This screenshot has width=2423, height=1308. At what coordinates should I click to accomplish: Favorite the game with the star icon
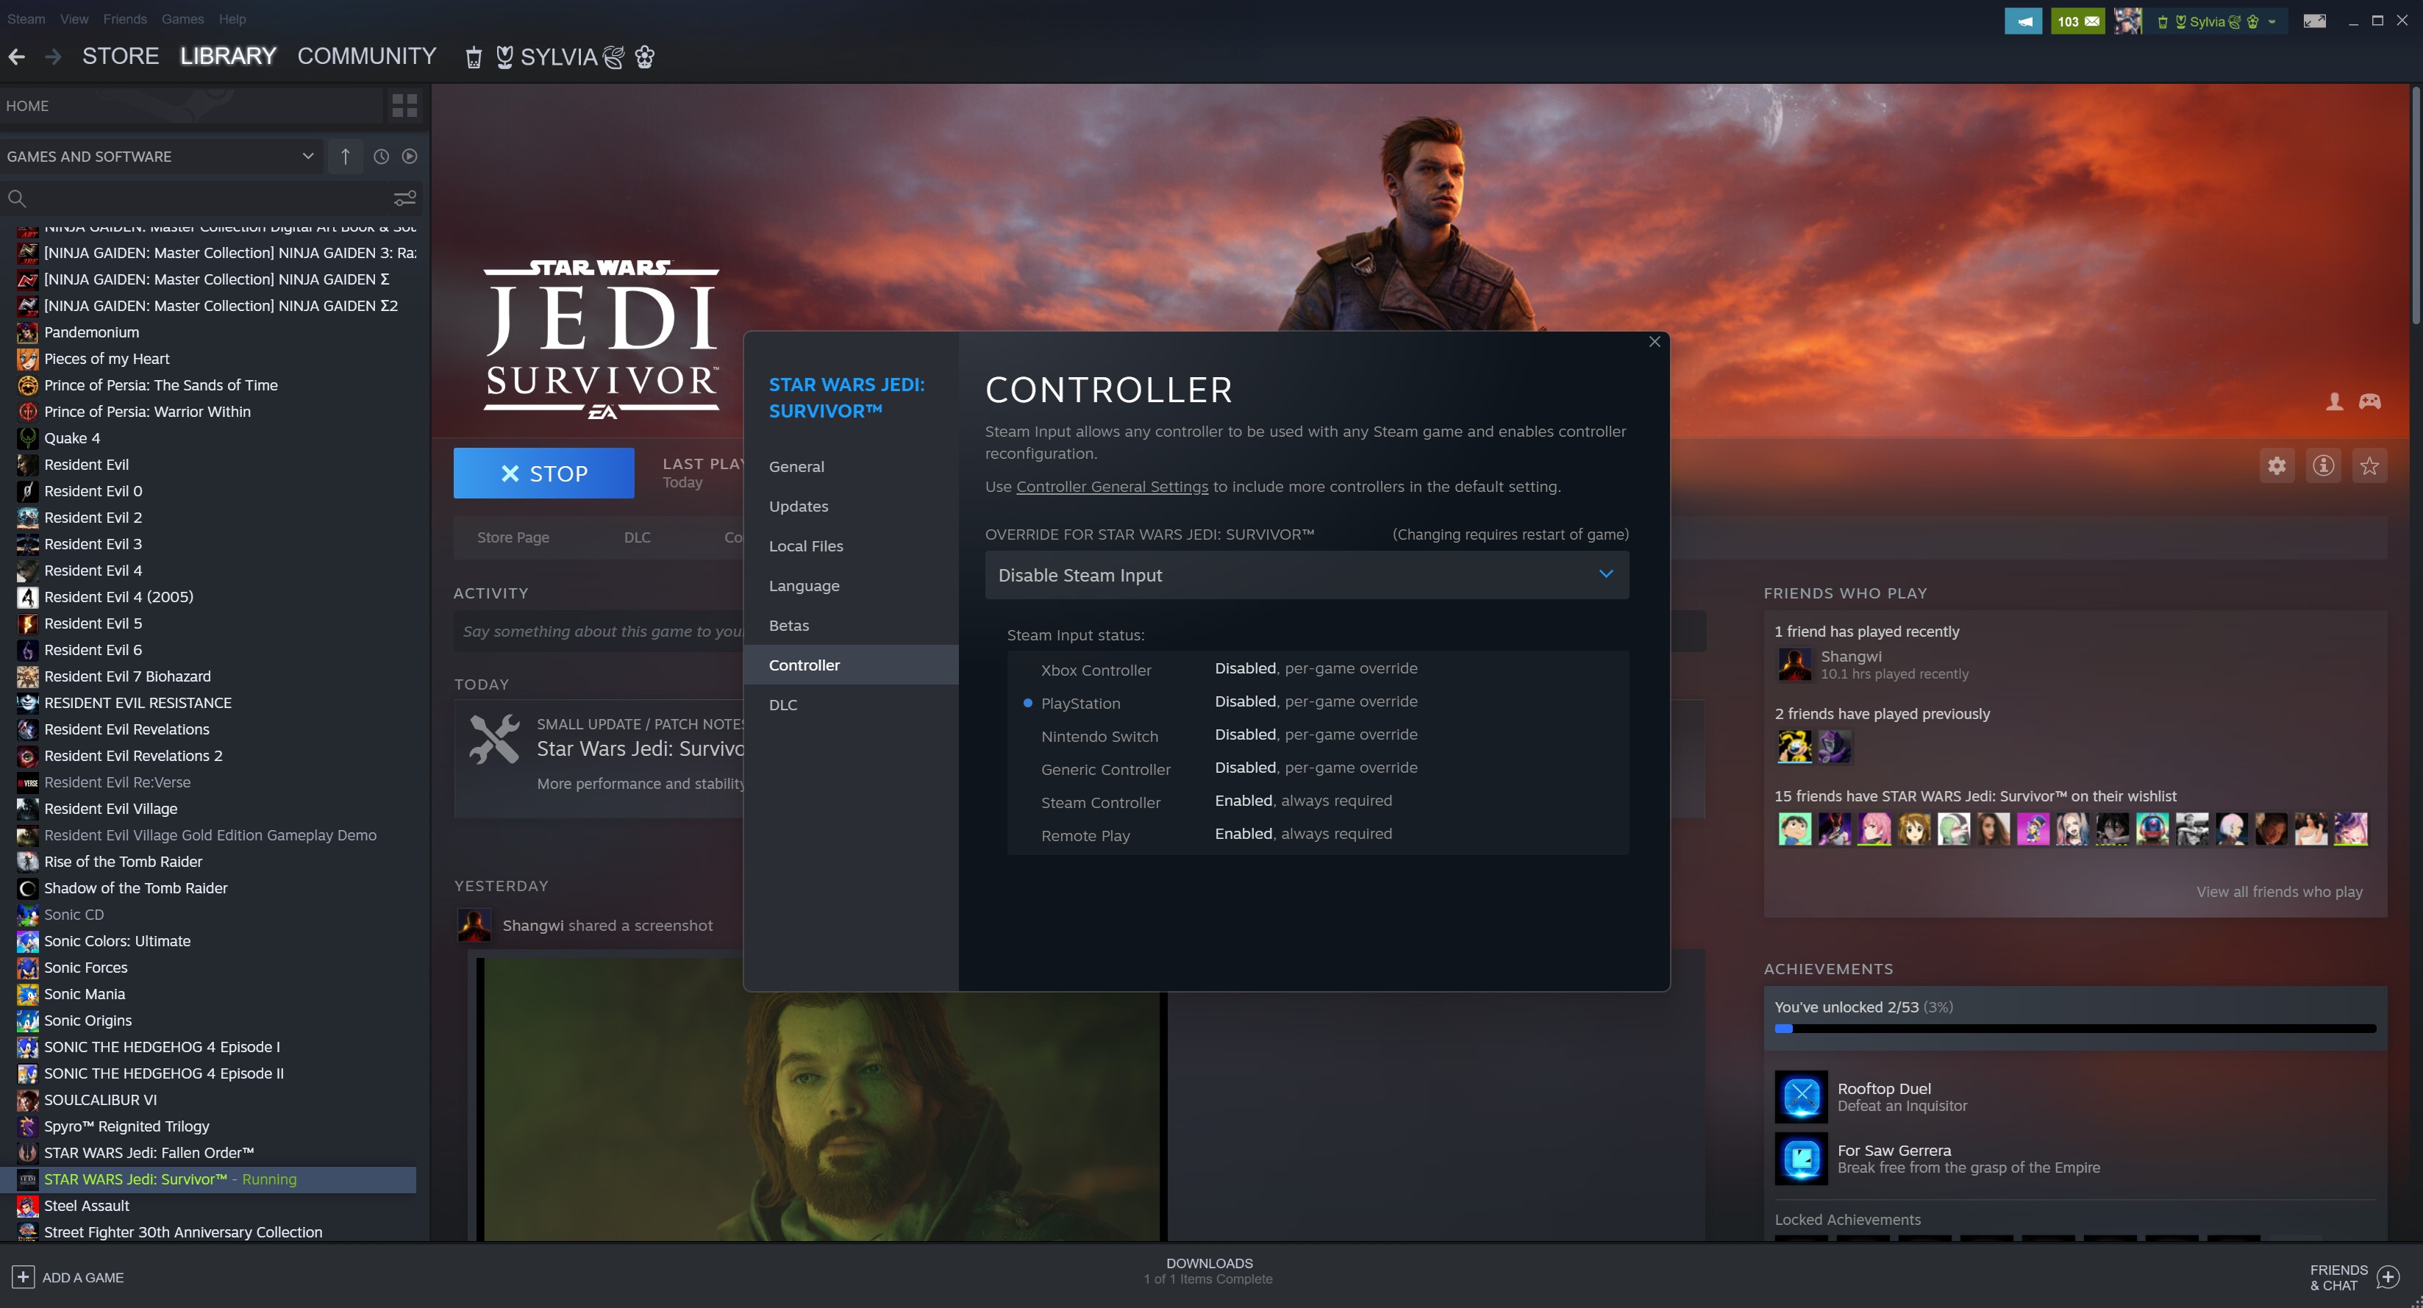tap(2369, 465)
